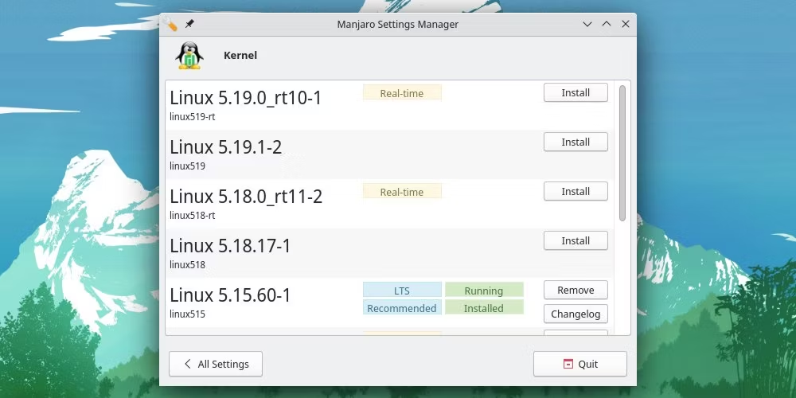This screenshot has height=398, width=796.
Task: Click the wrench app icon in title bar
Action: (172, 24)
